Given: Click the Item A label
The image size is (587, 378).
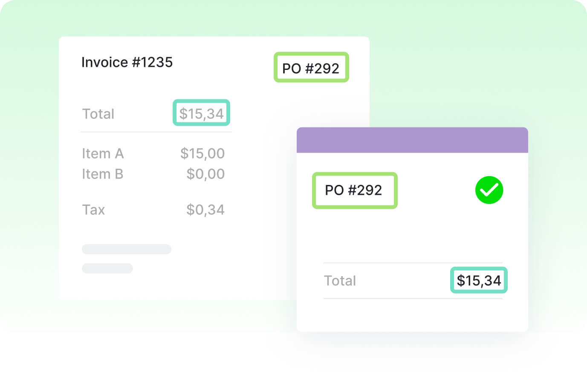Looking at the screenshot, I should point(103,153).
